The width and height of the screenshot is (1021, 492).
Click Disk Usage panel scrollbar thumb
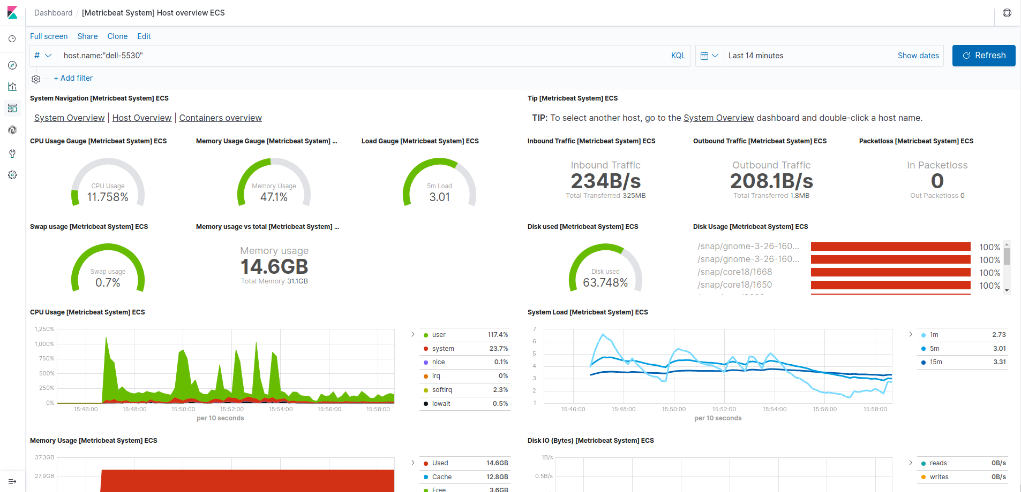(x=1007, y=256)
